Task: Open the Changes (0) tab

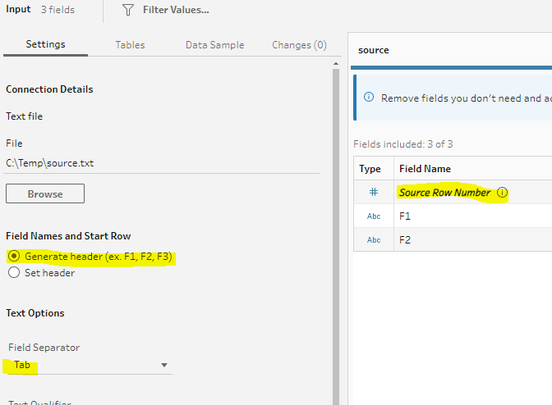Action: click(299, 45)
